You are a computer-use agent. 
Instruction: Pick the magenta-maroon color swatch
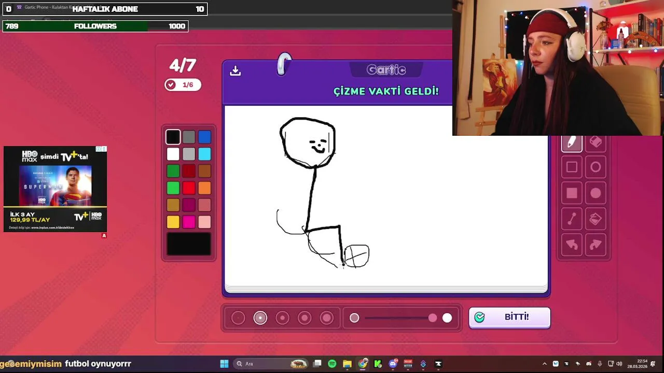(x=189, y=205)
